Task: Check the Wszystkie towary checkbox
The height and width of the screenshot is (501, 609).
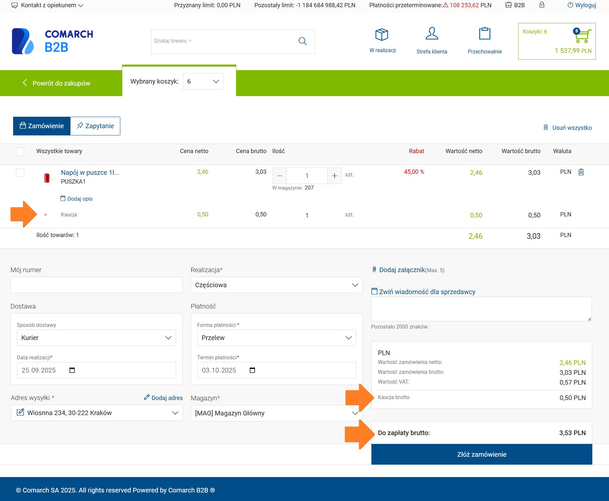Action: 20,151
